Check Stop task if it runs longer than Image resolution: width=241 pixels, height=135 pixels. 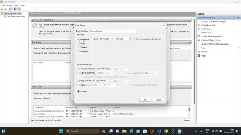(x=79, y=81)
